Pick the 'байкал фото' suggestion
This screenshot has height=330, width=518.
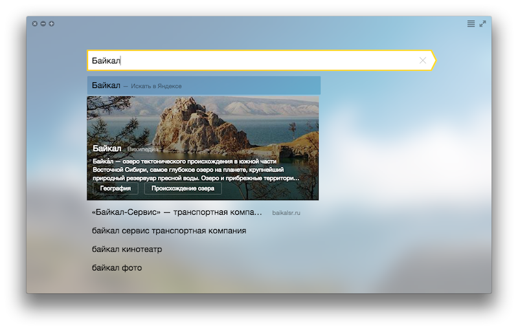coord(117,268)
